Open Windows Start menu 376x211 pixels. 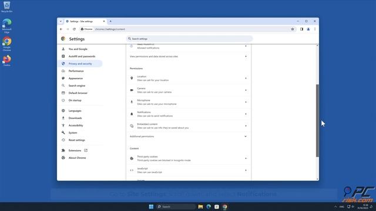tap(151, 207)
